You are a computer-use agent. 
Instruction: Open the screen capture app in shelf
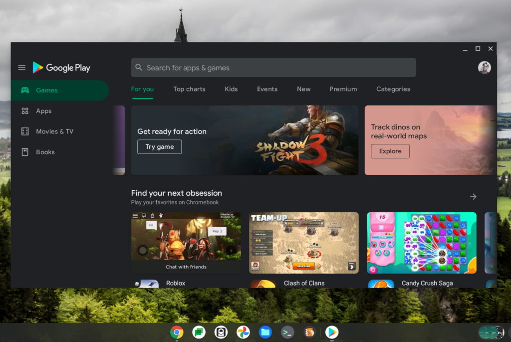(221, 332)
